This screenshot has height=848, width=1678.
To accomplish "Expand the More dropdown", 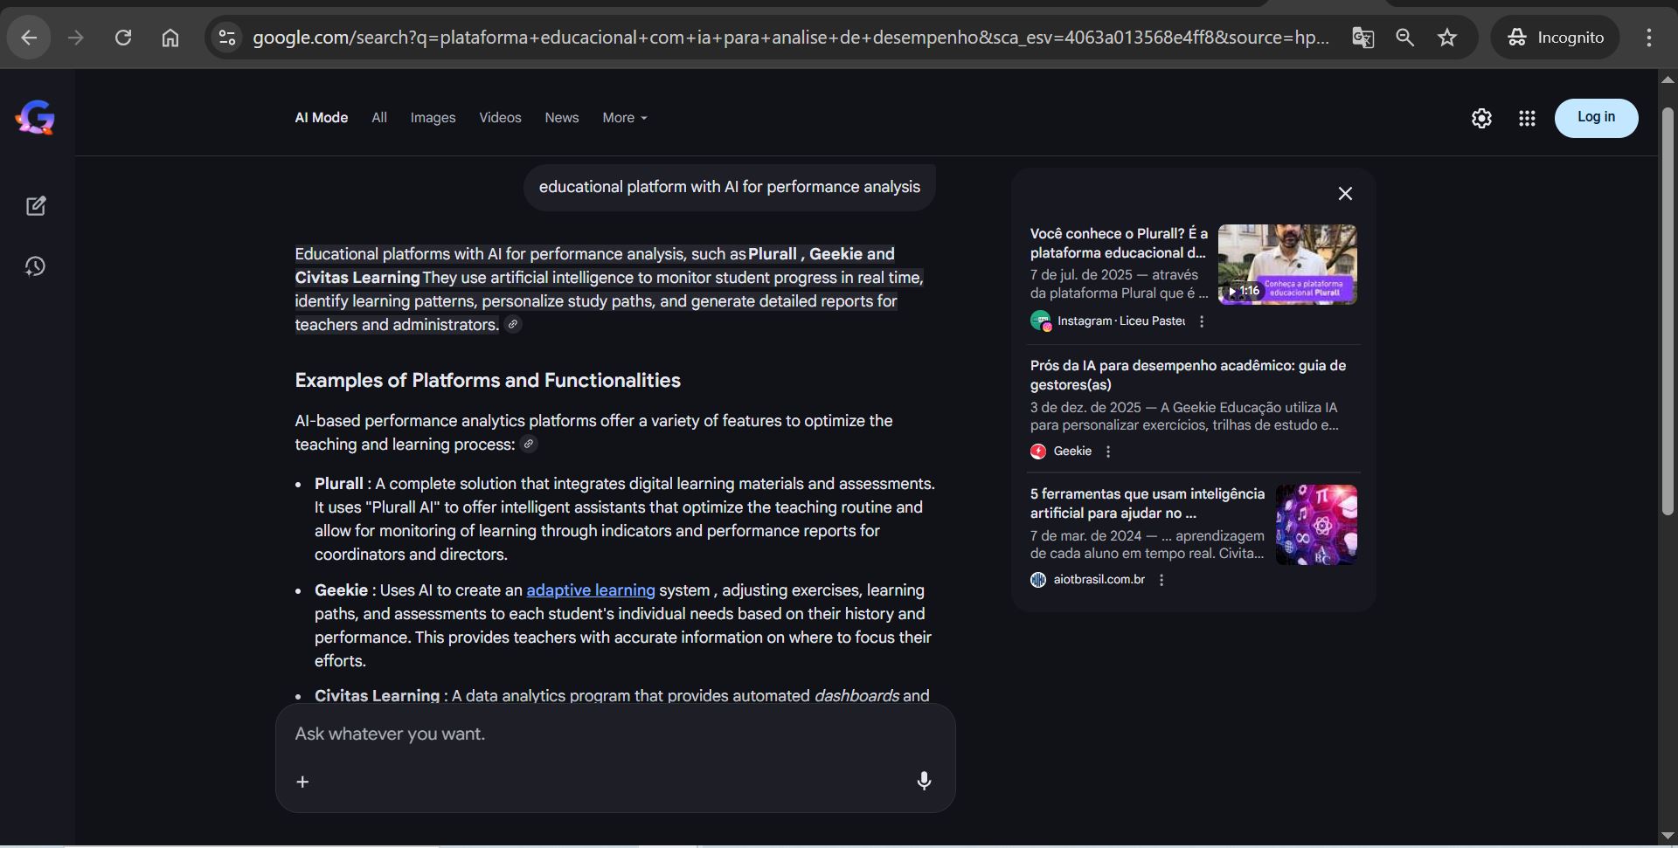I will tap(625, 118).
